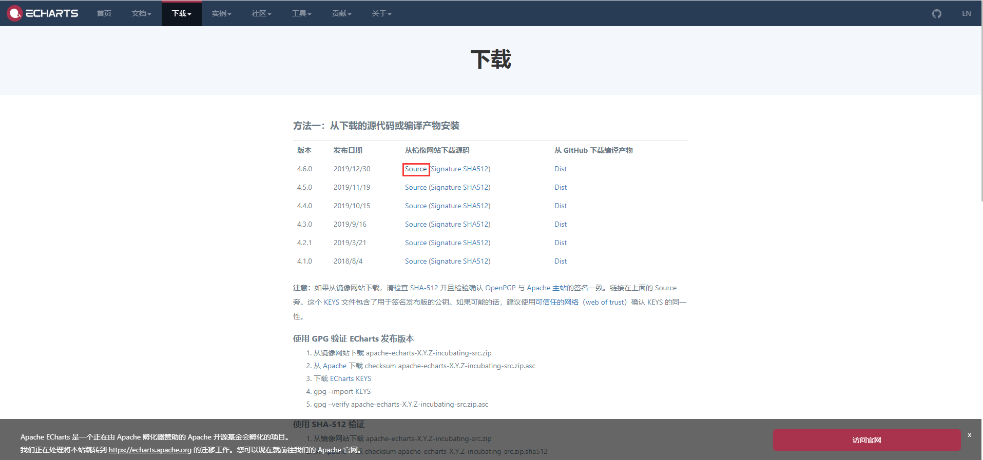
Task: Open the SHA512 link for version 4.4.0
Action: coord(475,206)
